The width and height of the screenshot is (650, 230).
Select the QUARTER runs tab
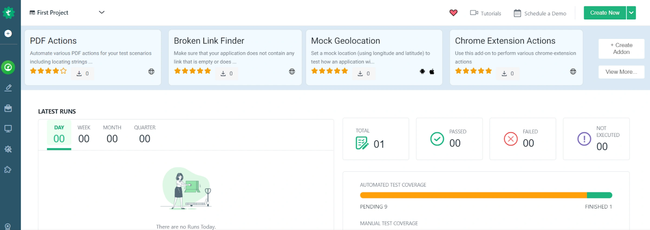click(145, 134)
